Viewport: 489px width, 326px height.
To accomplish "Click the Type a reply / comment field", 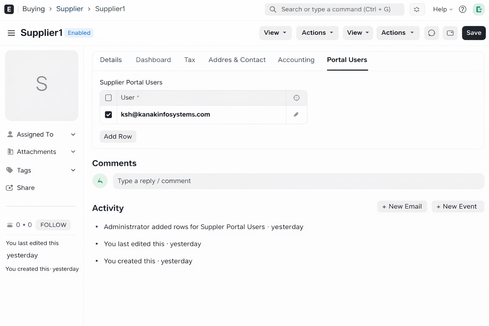I will [x=299, y=181].
